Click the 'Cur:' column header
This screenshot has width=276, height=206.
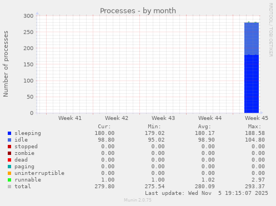pyautogui.click(x=104, y=127)
